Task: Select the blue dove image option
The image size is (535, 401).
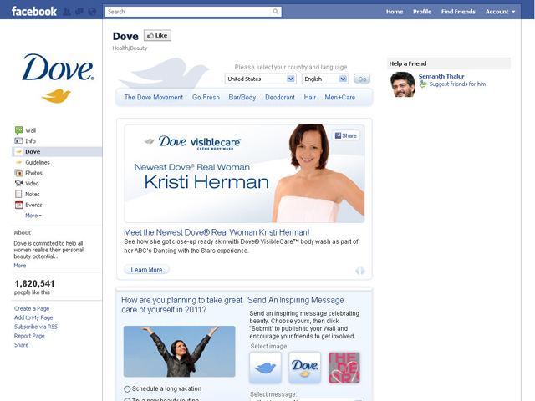Action: (266, 368)
